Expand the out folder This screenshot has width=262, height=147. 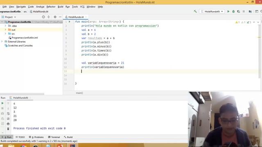click(5, 30)
